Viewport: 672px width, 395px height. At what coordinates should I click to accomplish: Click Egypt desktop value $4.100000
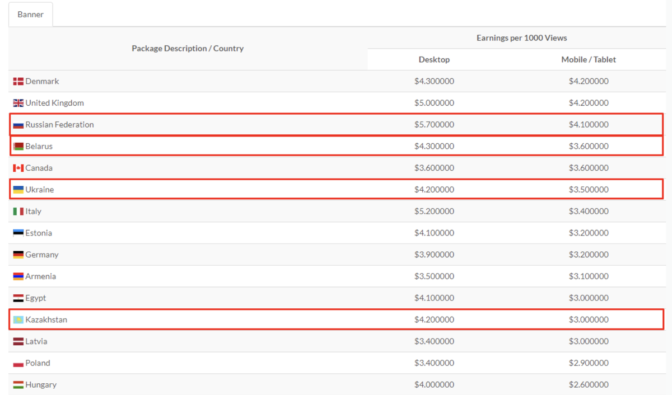coord(434,298)
